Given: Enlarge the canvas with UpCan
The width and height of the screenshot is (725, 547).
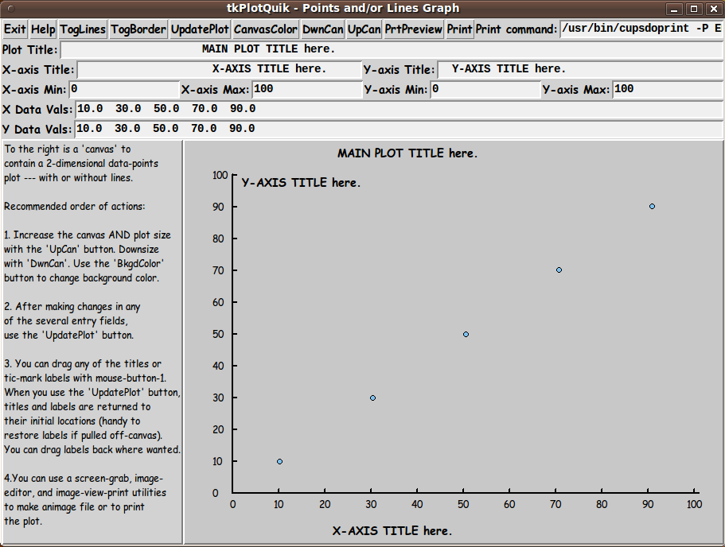Looking at the screenshot, I should point(364,29).
